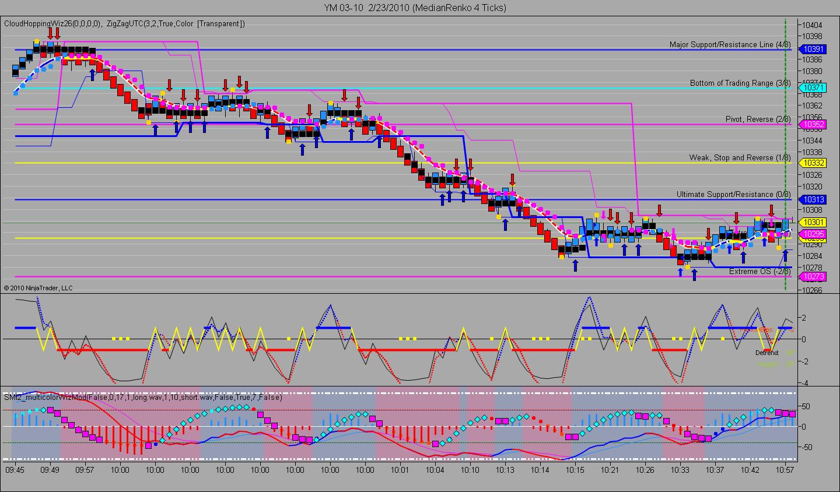Click the 10266 price axis value
Image resolution: width=840 pixels, height=492 pixels.
tap(812, 290)
